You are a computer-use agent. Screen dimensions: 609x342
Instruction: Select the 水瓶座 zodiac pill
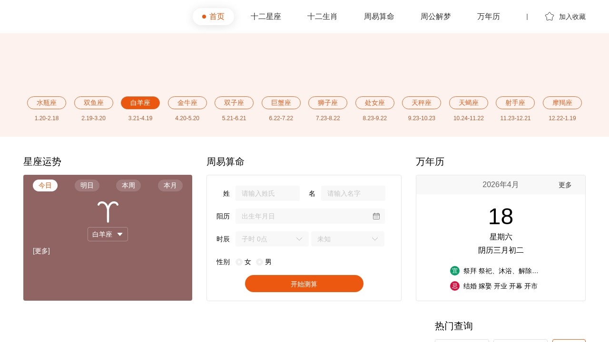(46, 103)
